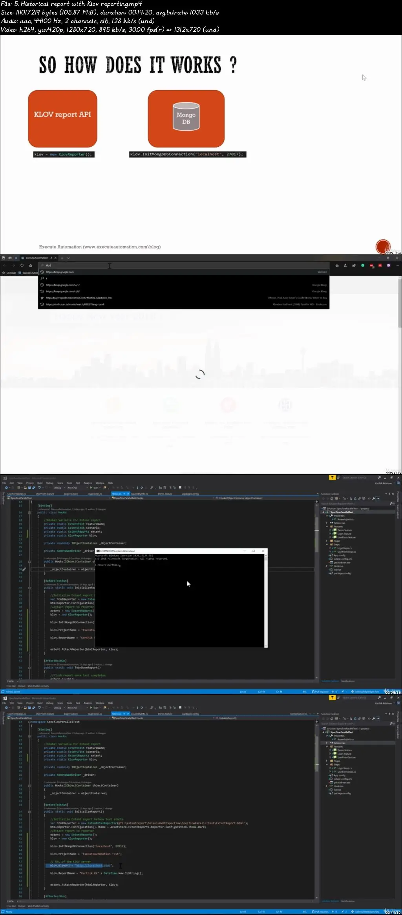Open Hooks(IObjectContainer objectContainer) member dropdown
The image size is (402, 915).
click(x=264, y=498)
